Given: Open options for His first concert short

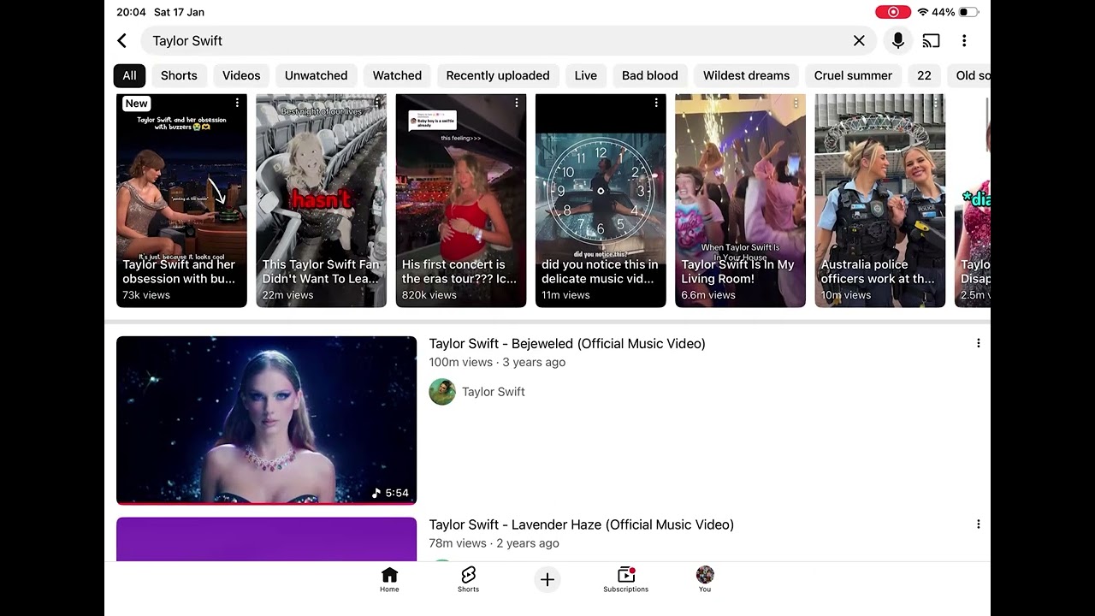Looking at the screenshot, I should 517,103.
